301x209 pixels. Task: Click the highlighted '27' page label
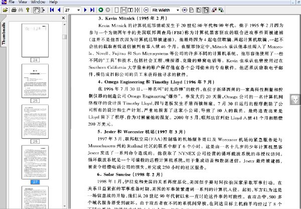pos(35,182)
